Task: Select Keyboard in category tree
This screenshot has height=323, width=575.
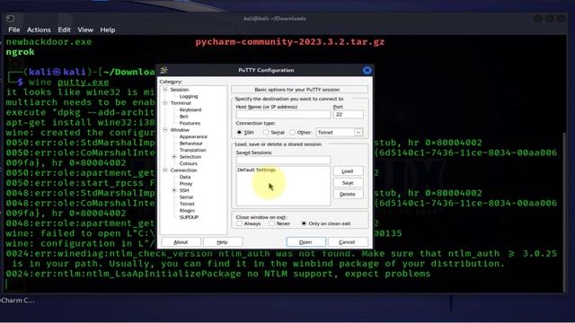Action: pos(190,109)
